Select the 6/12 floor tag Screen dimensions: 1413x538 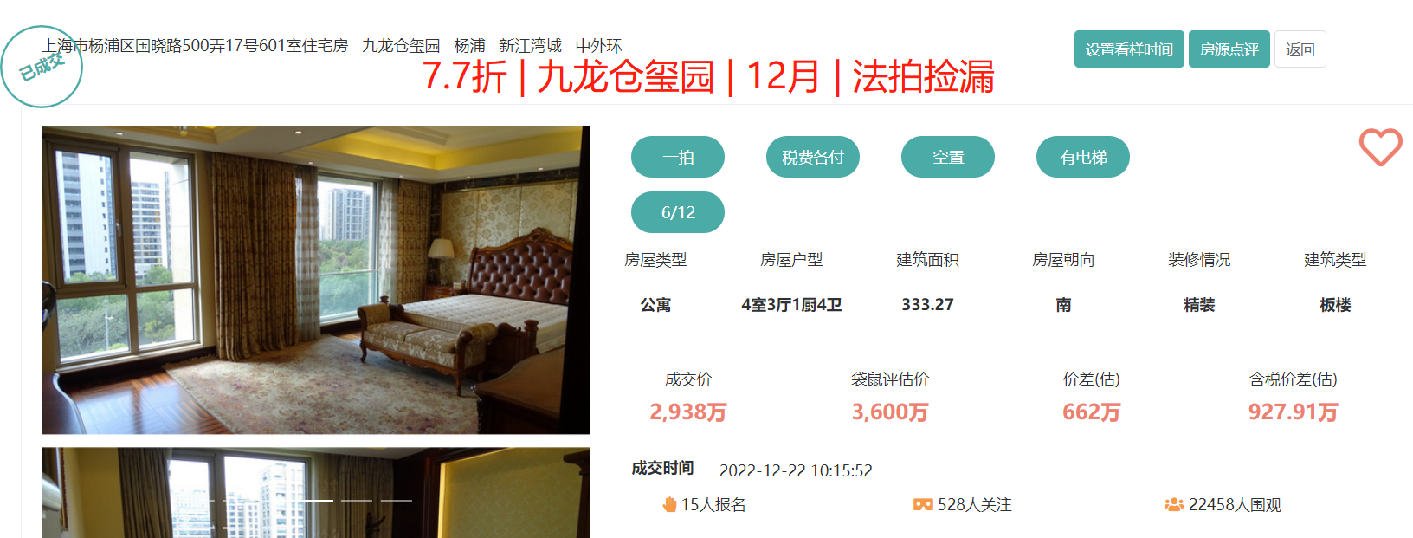click(x=678, y=212)
